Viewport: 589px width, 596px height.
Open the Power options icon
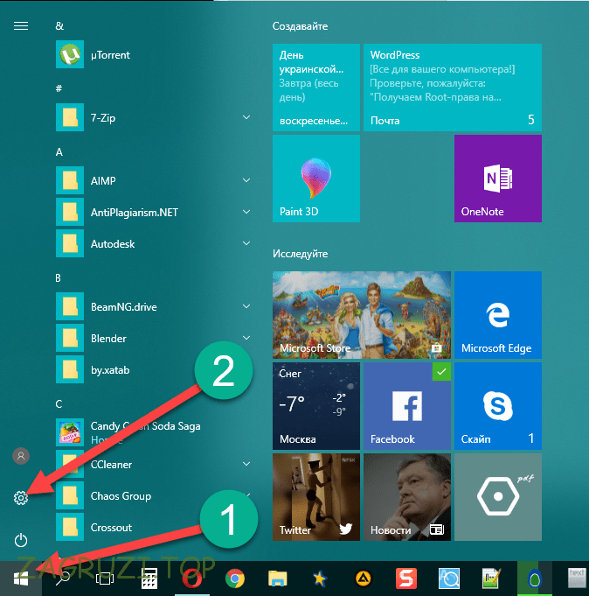(x=21, y=540)
